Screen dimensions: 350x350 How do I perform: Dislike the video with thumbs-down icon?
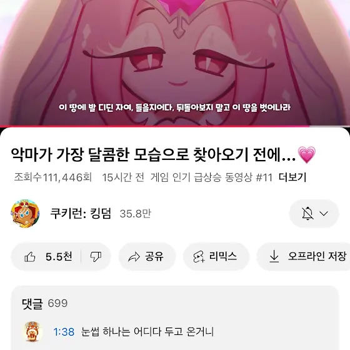(x=96, y=257)
